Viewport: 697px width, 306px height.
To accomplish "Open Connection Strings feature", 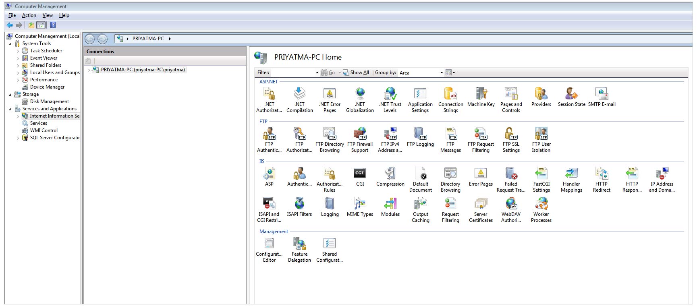I will (450, 99).
